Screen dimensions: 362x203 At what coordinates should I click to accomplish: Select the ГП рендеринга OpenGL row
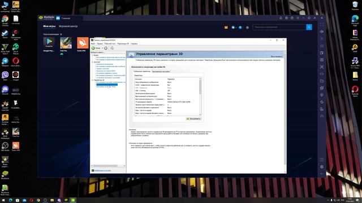167,101
